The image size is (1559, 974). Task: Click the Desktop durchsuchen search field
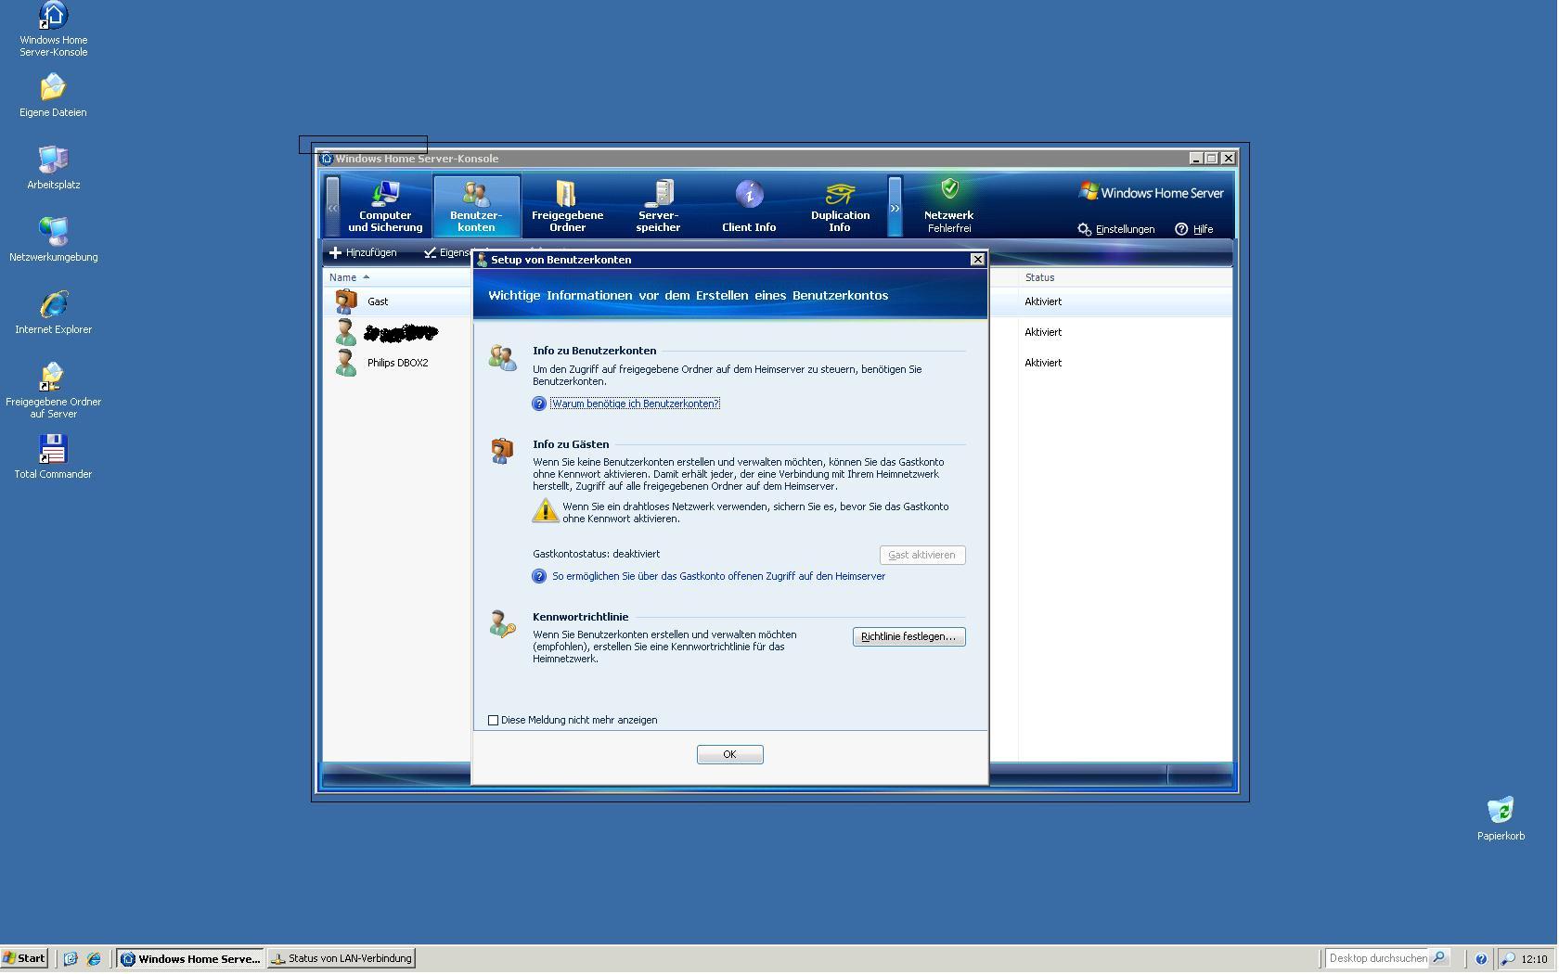(1377, 958)
